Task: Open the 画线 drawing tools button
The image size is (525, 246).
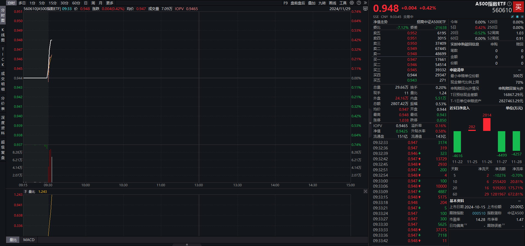Action: coord(332,3)
